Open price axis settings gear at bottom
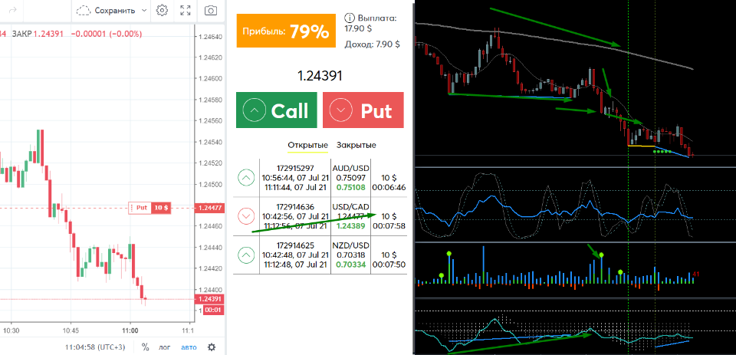 click(x=212, y=347)
